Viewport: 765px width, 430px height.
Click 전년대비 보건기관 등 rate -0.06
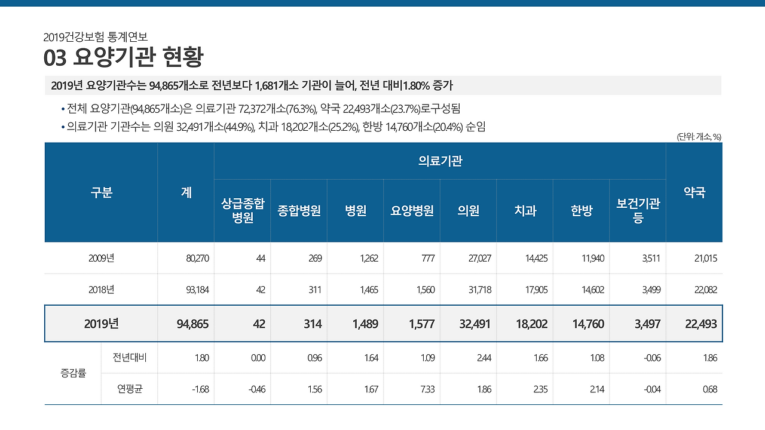[x=652, y=358]
